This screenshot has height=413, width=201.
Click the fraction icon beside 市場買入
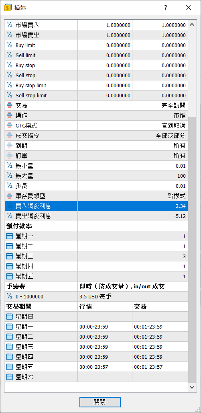(x=10, y=25)
